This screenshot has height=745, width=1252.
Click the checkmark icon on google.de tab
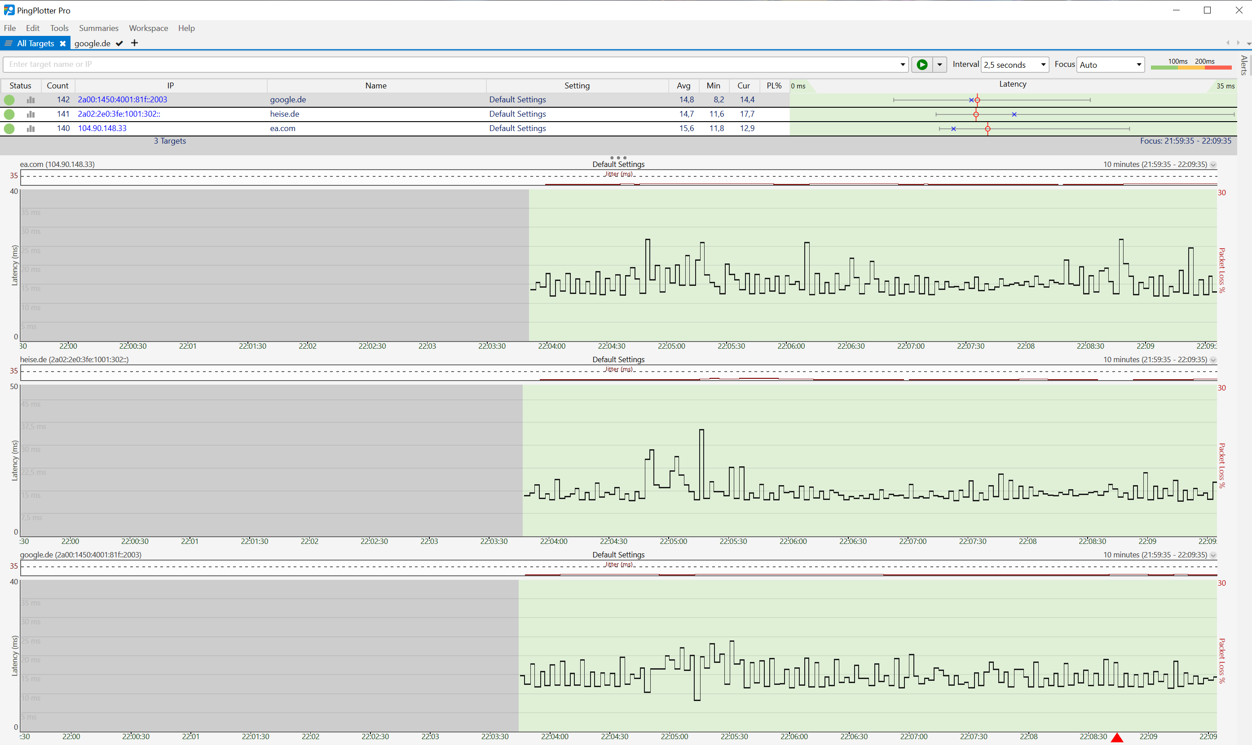pyautogui.click(x=119, y=44)
